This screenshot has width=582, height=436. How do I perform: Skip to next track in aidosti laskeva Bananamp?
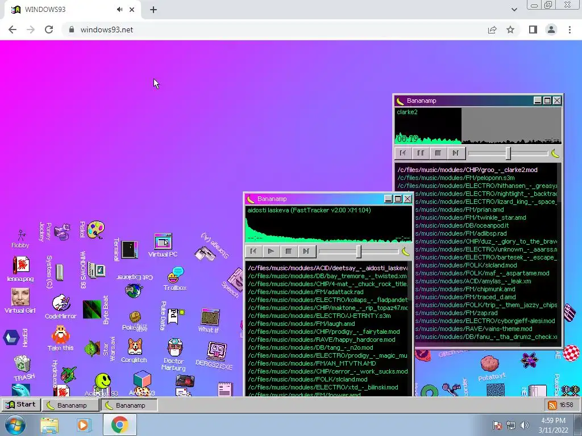tap(306, 251)
